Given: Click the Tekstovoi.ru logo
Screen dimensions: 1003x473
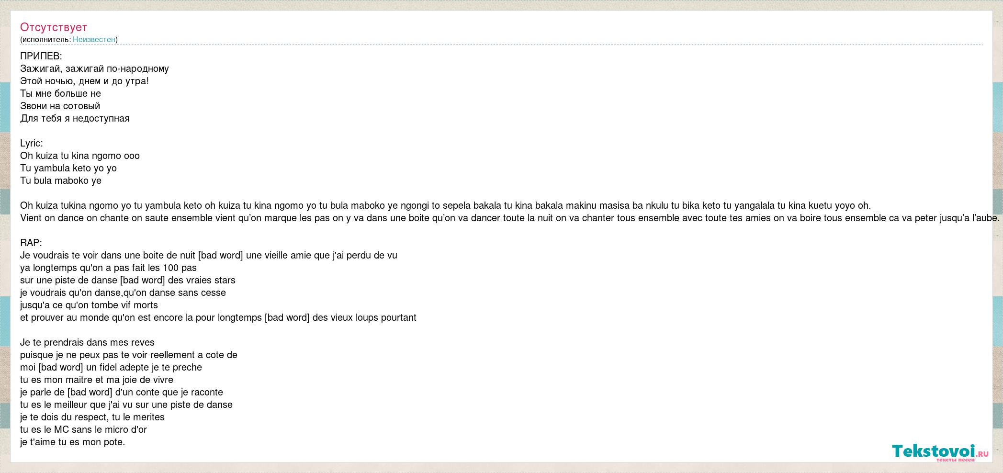Looking at the screenshot, I should tap(940, 452).
